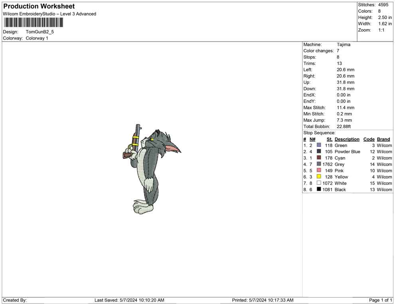395x304 pixels.
Task: Click the Machine value 'Tajima'
Action: pyautogui.click(x=344, y=45)
